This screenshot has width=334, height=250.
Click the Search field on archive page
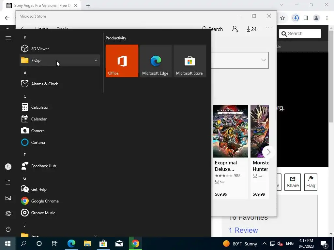[x=300, y=34]
